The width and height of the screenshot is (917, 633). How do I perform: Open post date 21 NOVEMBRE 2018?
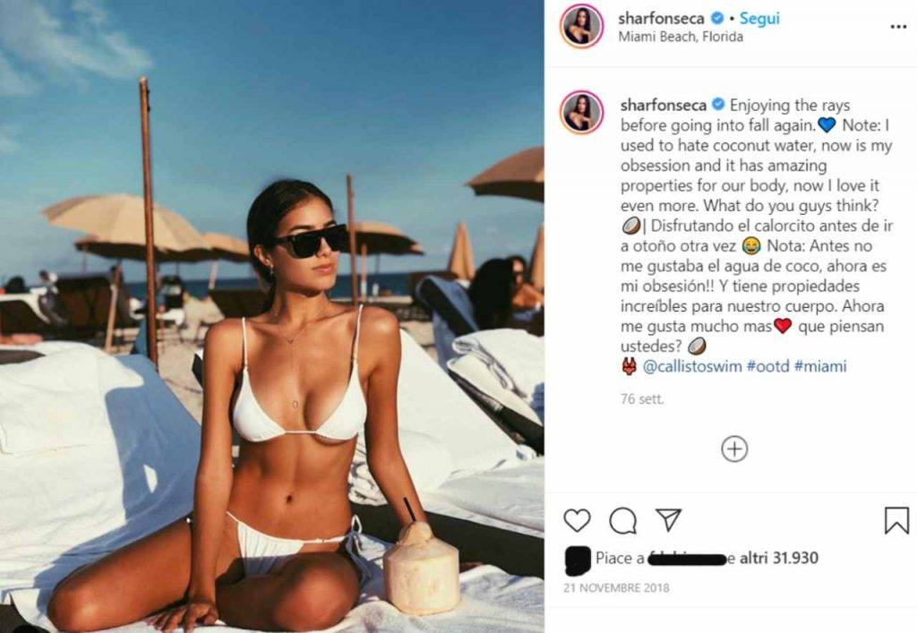[616, 587]
